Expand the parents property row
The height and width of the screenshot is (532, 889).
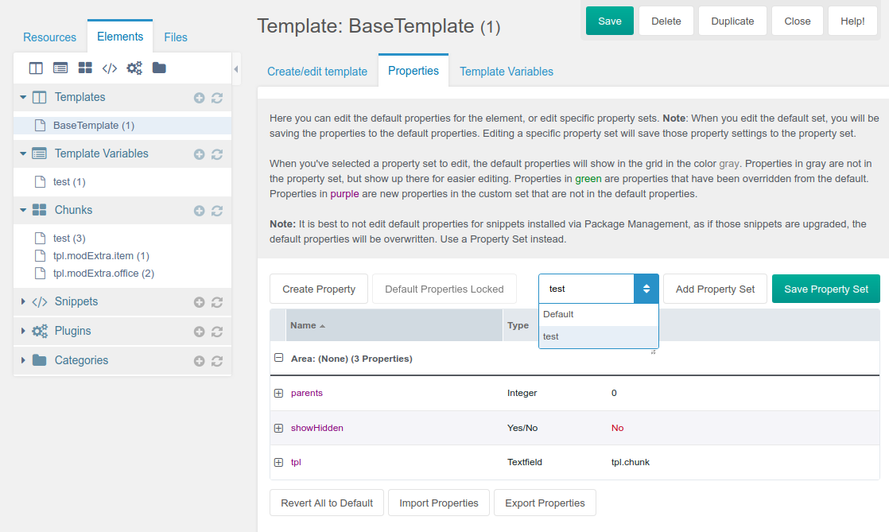point(278,393)
